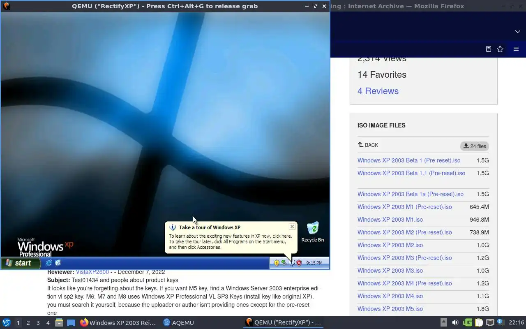Expand the Firefox list all tabs chevron

517,32
